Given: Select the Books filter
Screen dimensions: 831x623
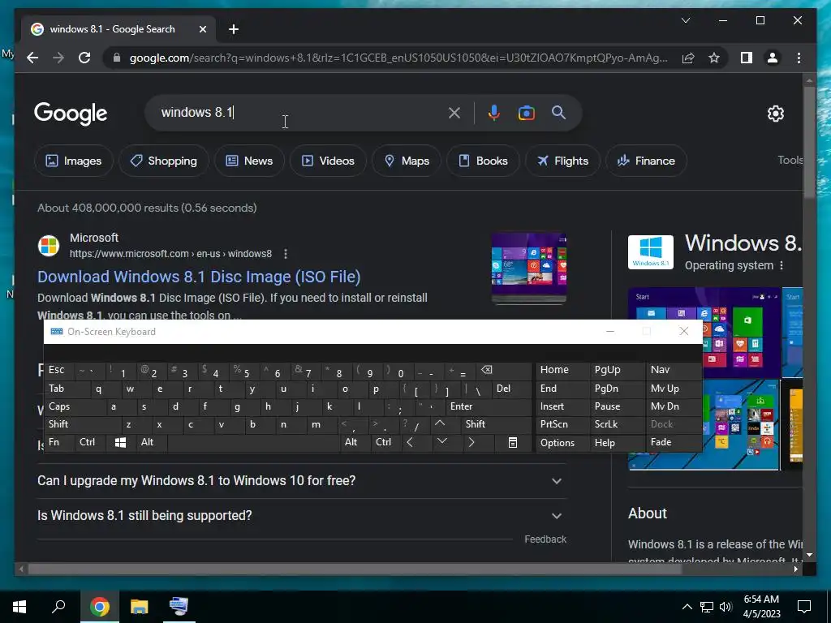Looking at the screenshot, I should pos(483,161).
